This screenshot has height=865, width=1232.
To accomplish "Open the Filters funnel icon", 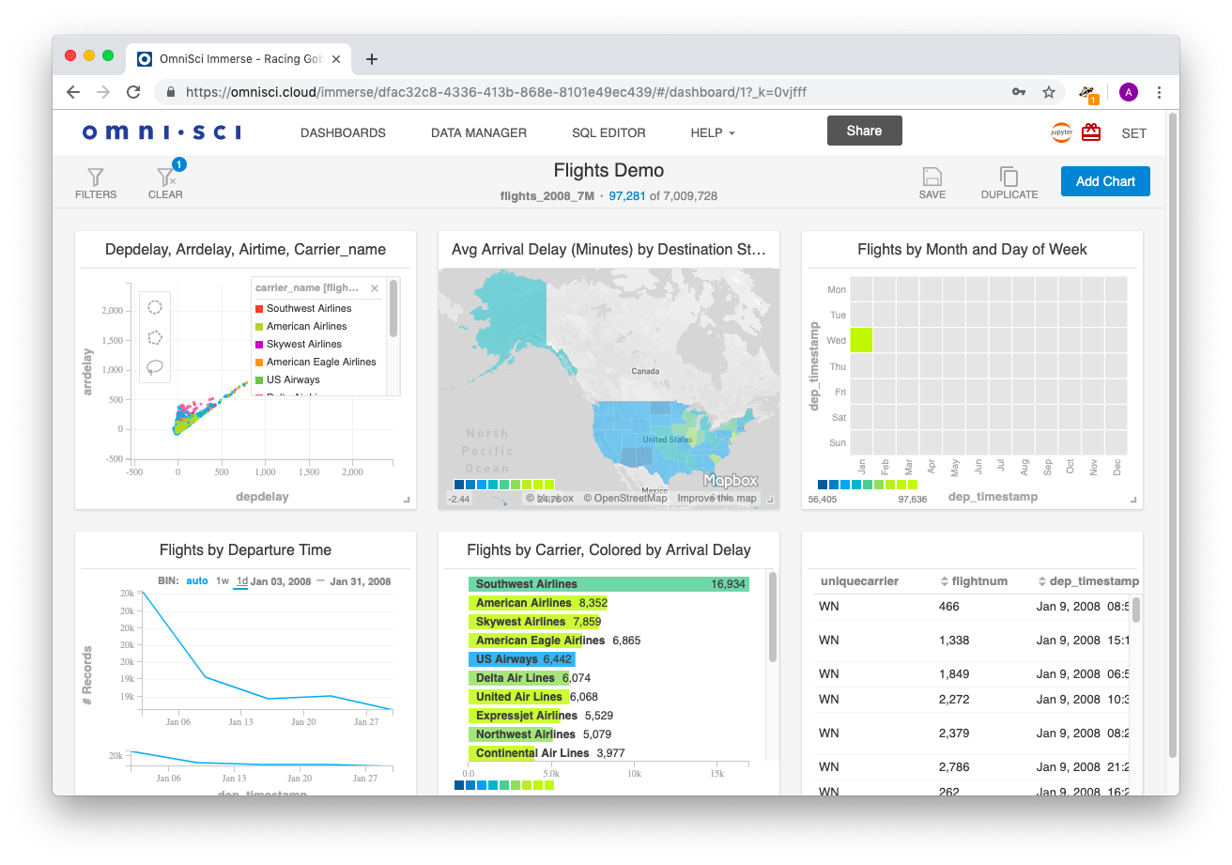I will [x=96, y=177].
